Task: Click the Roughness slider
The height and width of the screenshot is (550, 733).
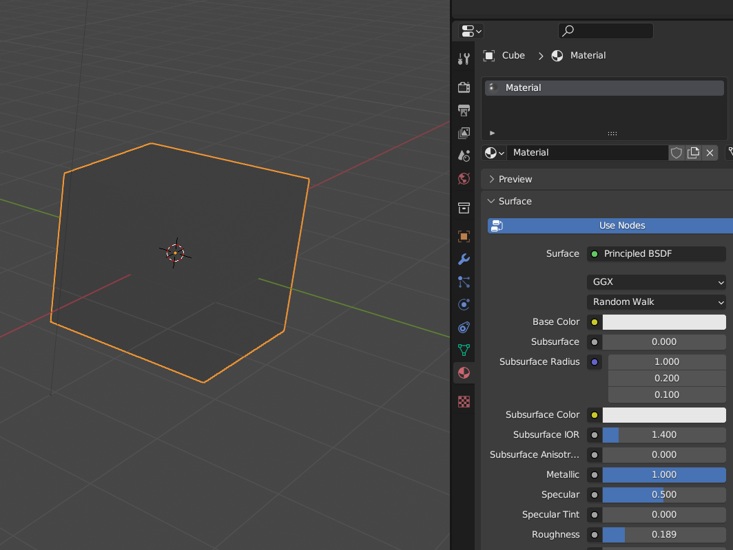Action: click(x=663, y=535)
